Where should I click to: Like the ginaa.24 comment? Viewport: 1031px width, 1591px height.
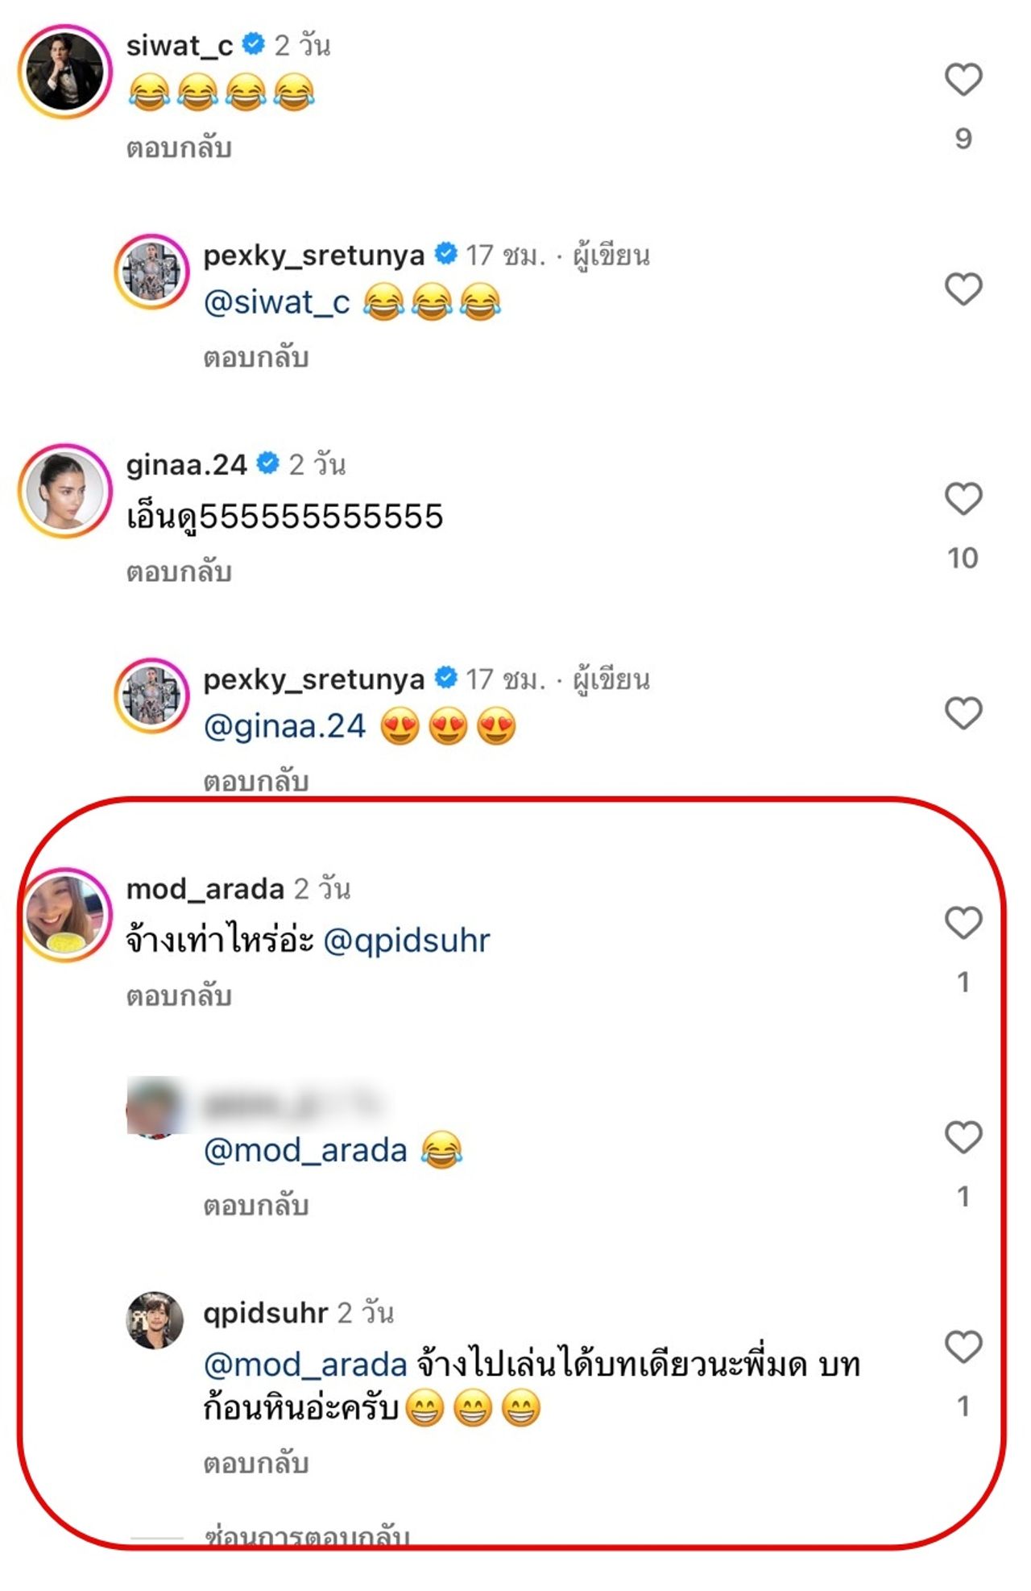pos(963,499)
